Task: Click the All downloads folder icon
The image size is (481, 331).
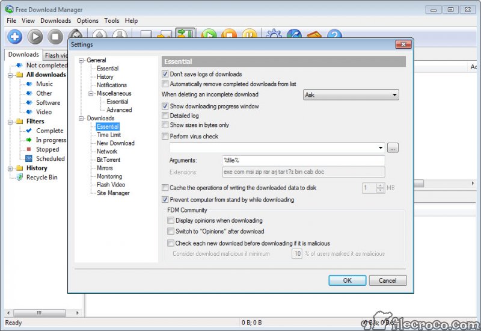Action: click(x=19, y=75)
